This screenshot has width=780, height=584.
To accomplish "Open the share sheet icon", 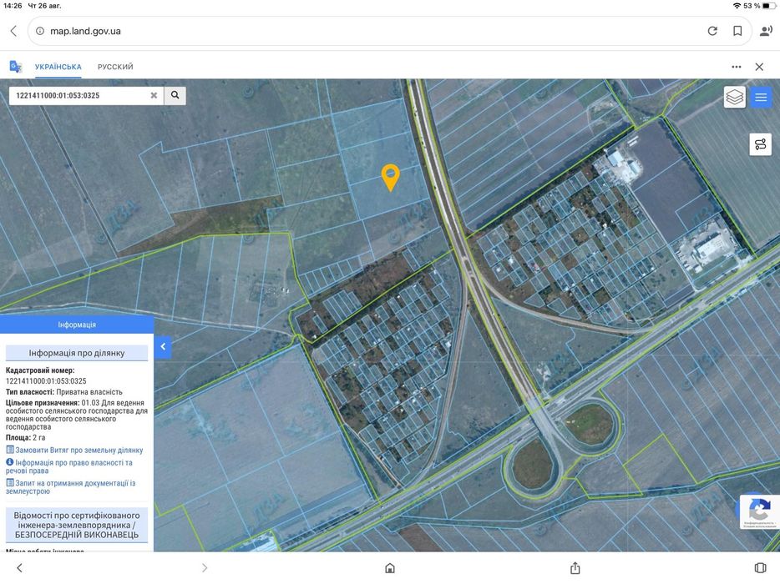I will click(x=575, y=567).
